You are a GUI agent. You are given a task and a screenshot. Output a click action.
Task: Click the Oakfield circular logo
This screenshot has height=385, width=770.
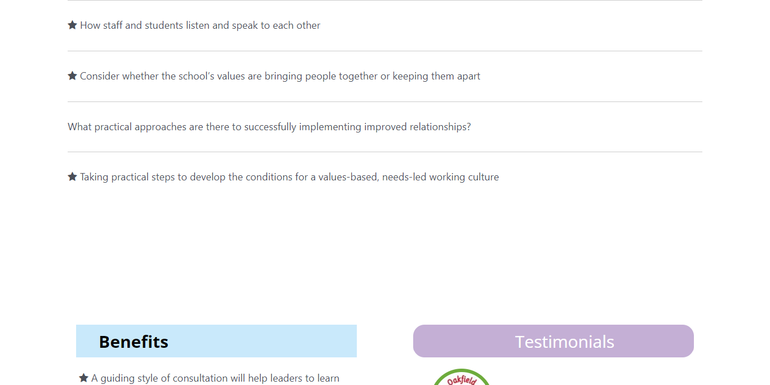click(462, 378)
